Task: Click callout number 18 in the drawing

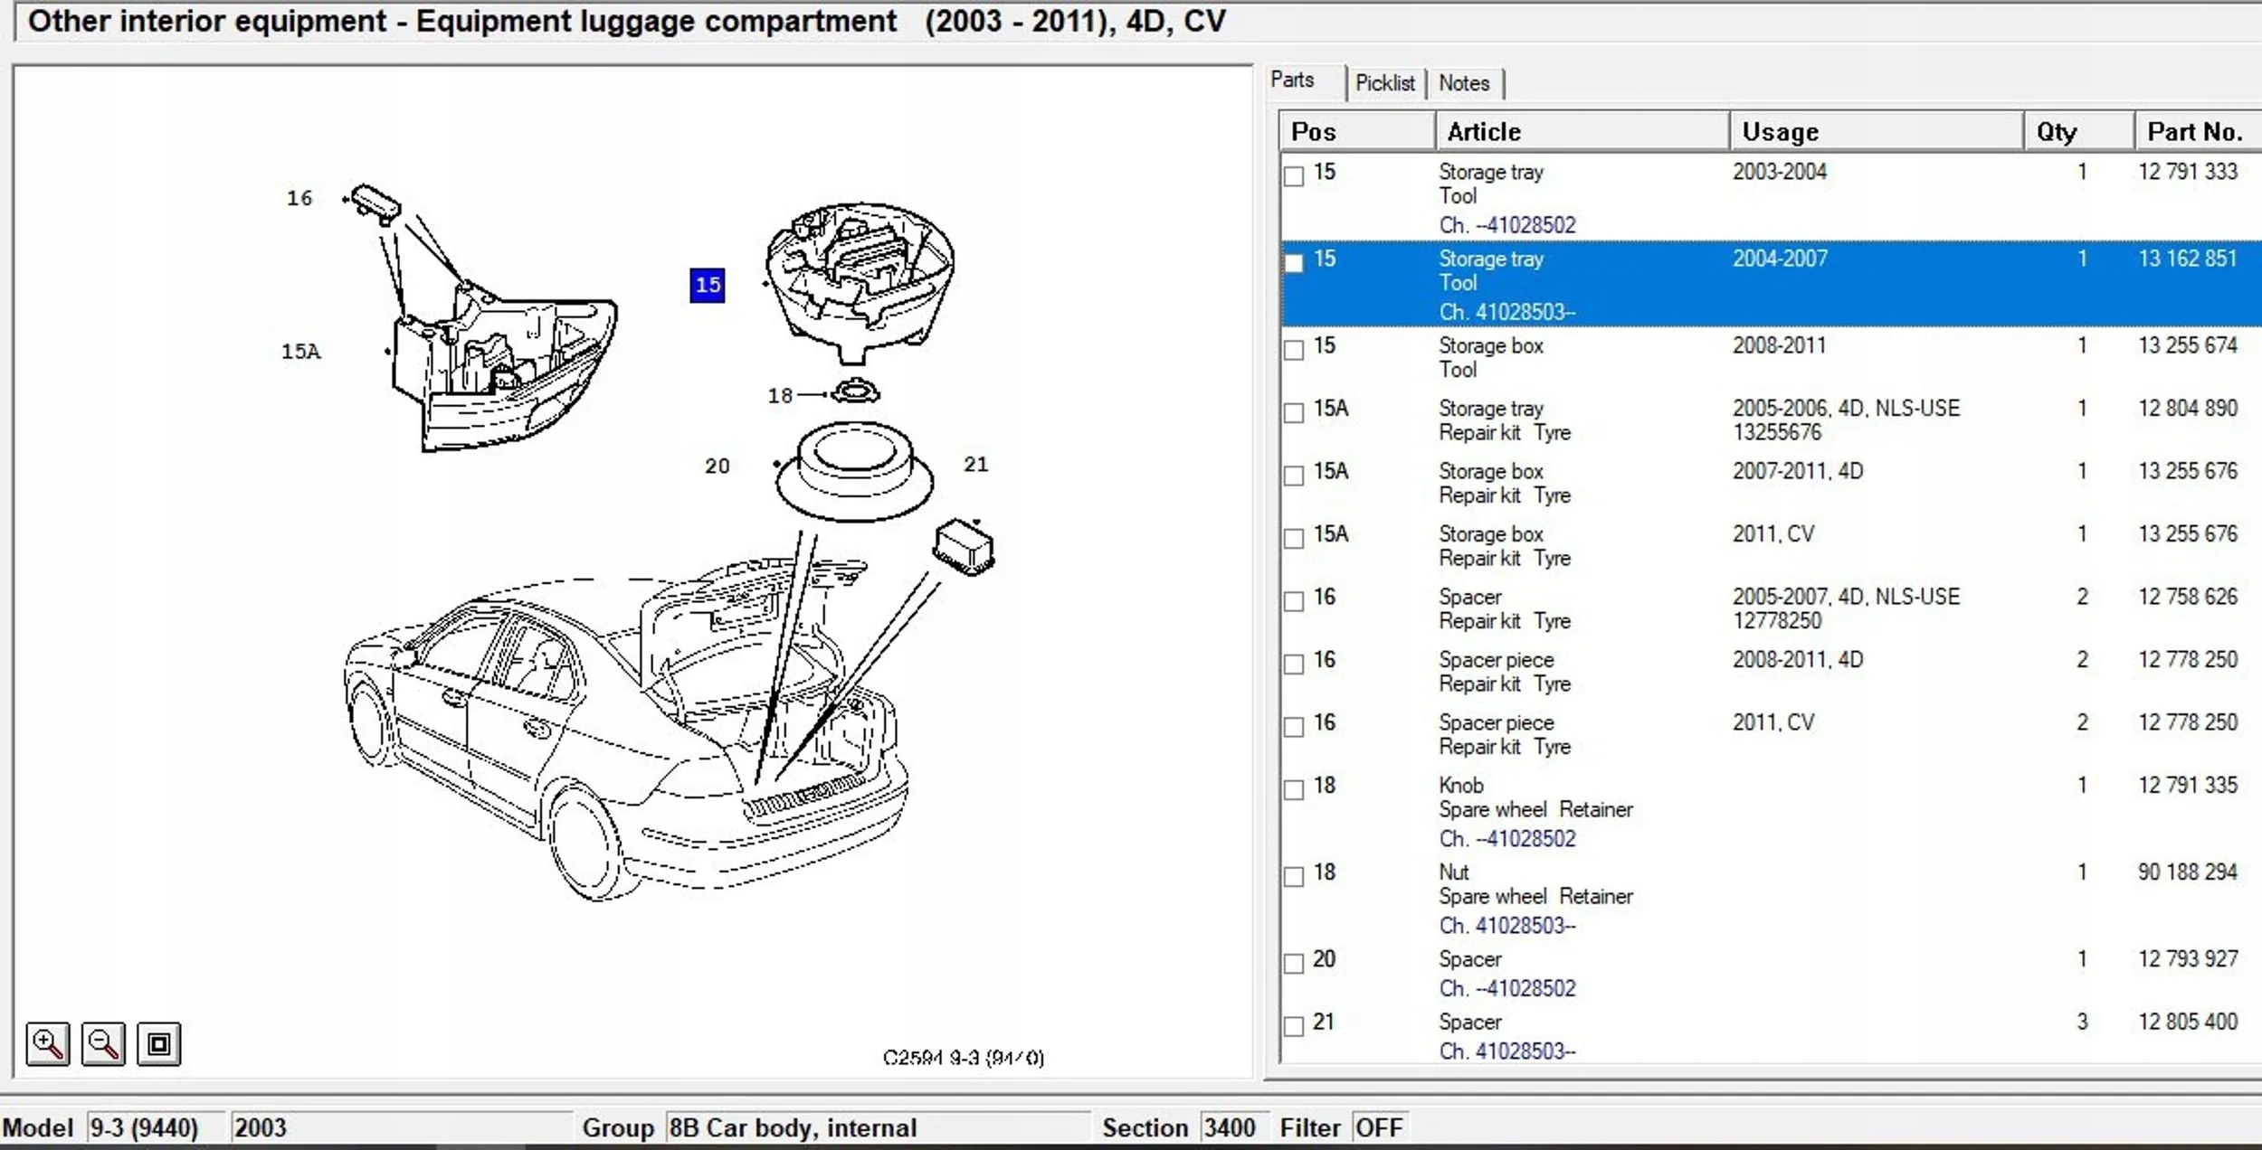Action: [x=780, y=396]
